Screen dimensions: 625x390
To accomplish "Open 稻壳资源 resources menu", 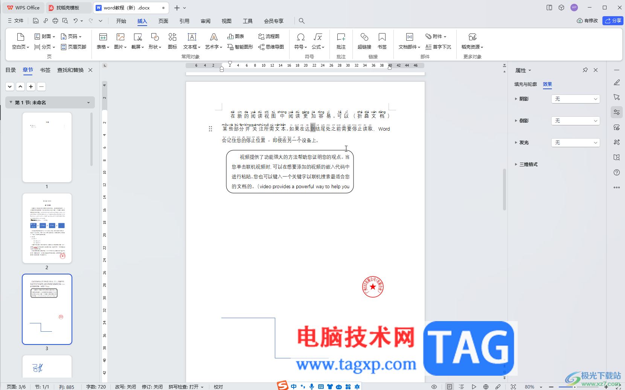I will point(472,41).
